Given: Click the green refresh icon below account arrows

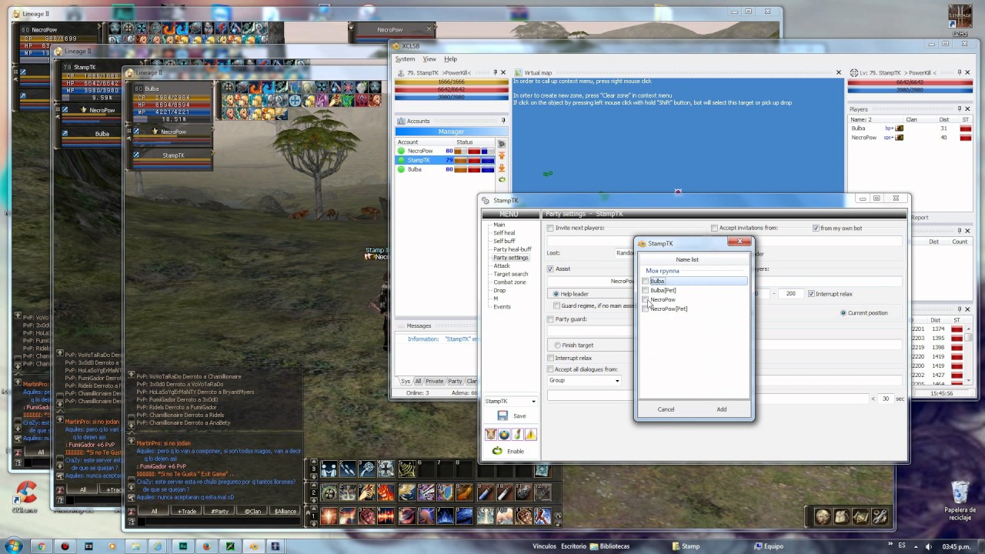Looking at the screenshot, I should 502,180.
